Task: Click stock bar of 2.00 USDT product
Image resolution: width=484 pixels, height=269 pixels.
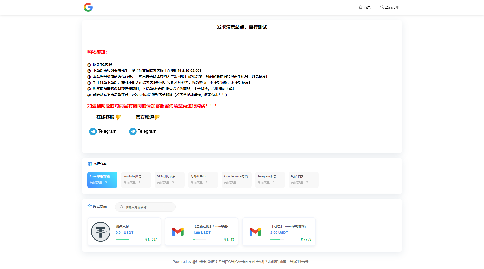Action: point(277,239)
